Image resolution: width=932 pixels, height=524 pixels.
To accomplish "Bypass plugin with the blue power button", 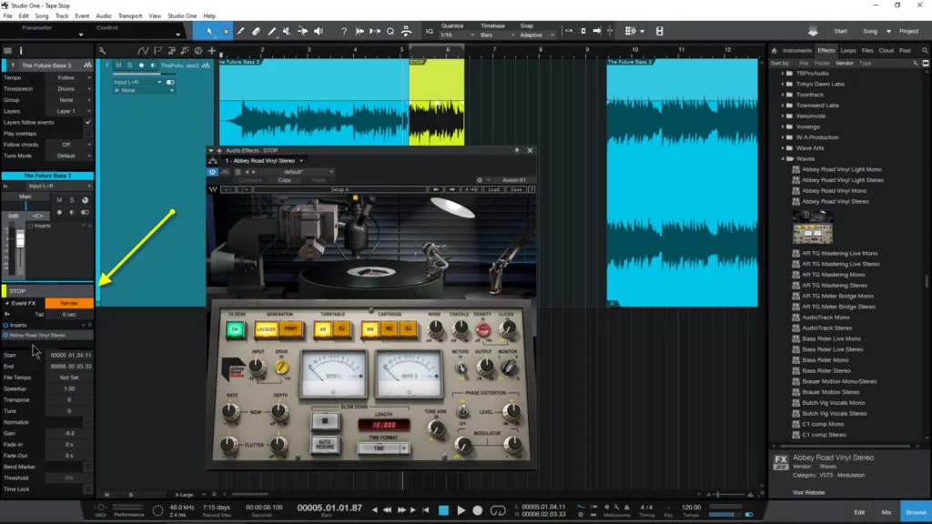I will 212,172.
